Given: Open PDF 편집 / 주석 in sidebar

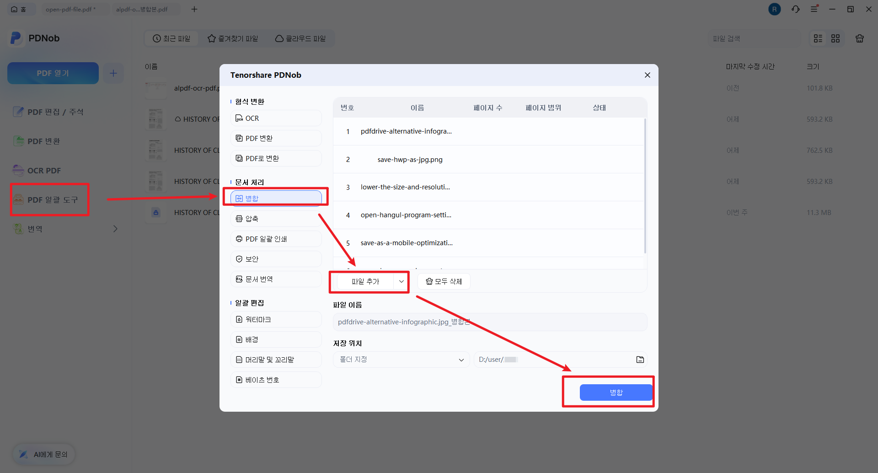Looking at the screenshot, I should click(x=55, y=112).
